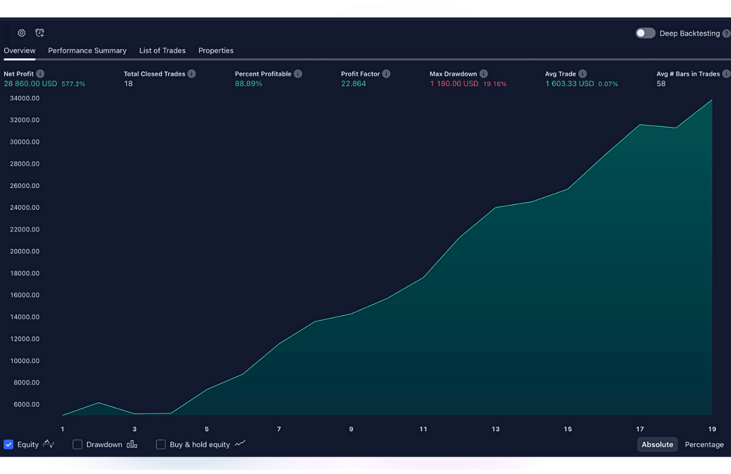The image size is (731, 474).
Task: Enable Buy & hold equity checkbox
Action: point(161,444)
